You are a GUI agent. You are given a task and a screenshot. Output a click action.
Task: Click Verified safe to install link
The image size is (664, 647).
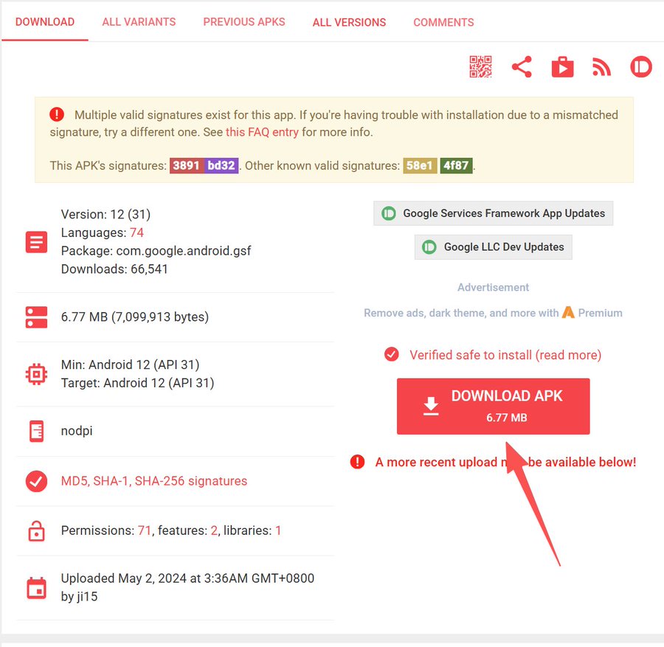pyautogui.click(x=505, y=355)
